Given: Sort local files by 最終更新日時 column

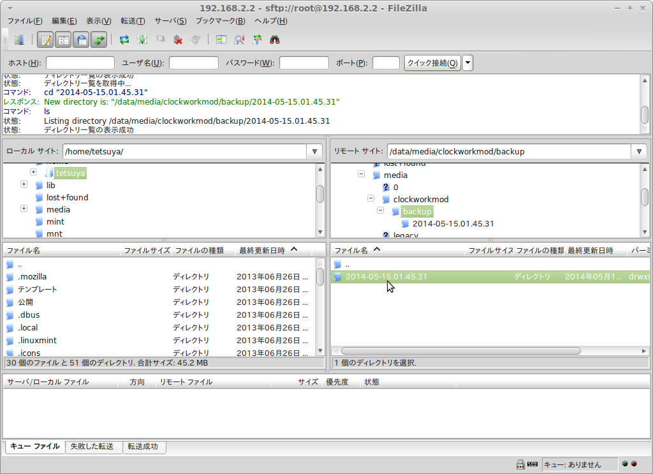Looking at the screenshot, I should 273,250.
